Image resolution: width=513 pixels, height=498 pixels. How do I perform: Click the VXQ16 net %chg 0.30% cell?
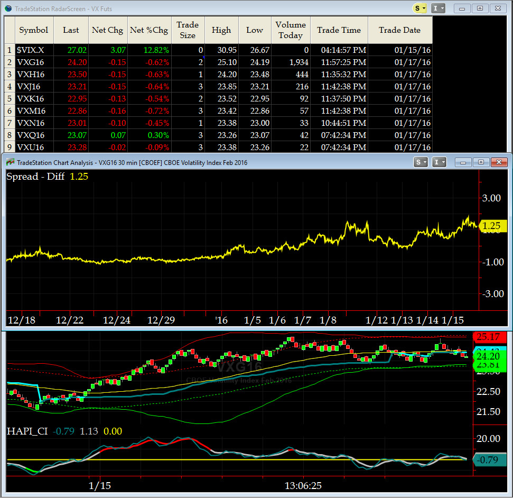click(150, 135)
